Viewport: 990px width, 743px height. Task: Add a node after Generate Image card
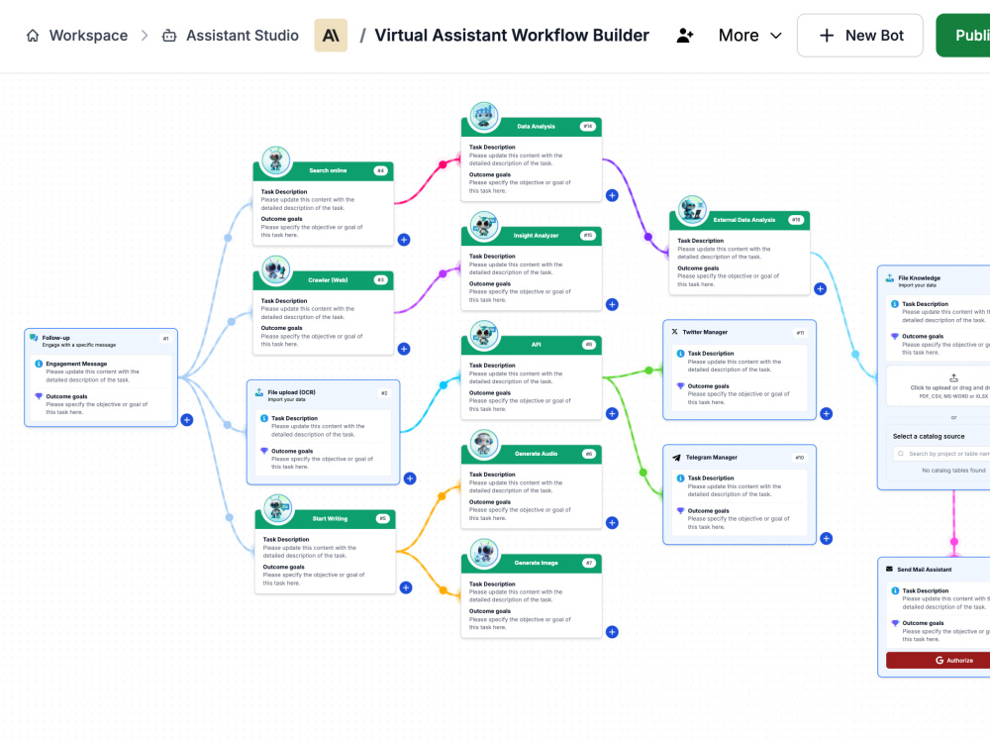click(x=612, y=632)
